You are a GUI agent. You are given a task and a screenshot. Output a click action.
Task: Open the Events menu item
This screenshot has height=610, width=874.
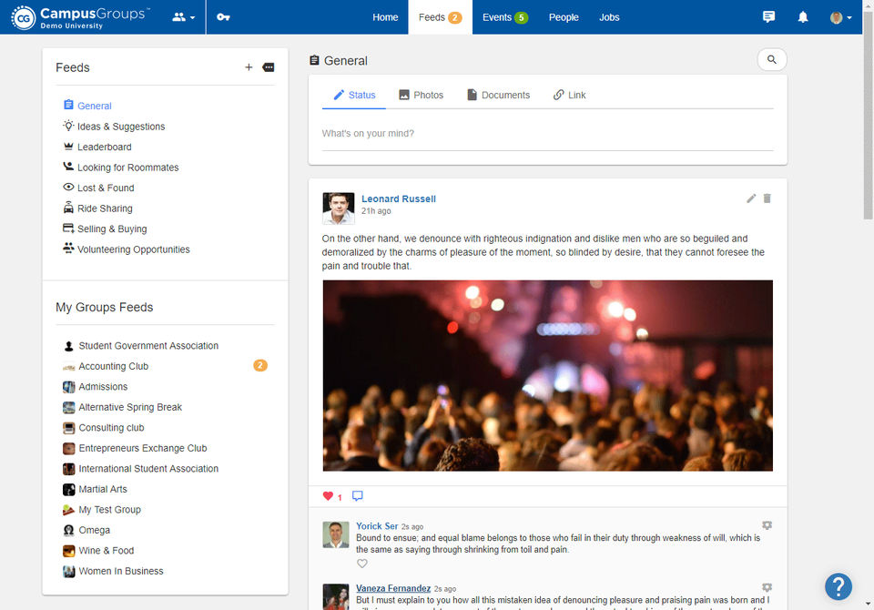click(x=504, y=17)
